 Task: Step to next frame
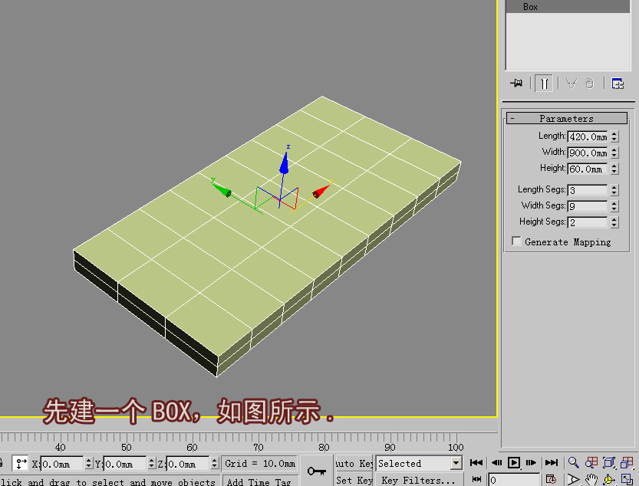pyautogui.click(x=531, y=463)
